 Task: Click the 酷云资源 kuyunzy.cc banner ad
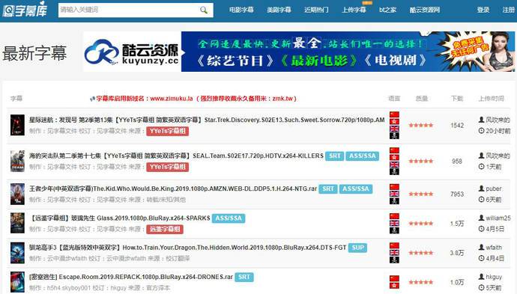coord(299,52)
